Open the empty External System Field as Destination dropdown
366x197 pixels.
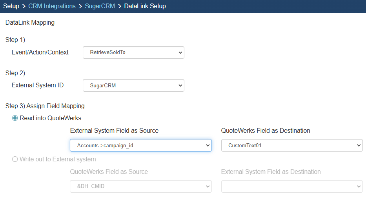coord(291,186)
